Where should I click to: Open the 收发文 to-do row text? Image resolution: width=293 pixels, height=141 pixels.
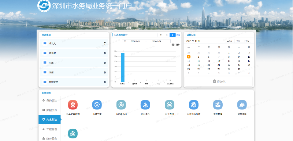pos(52,43)
